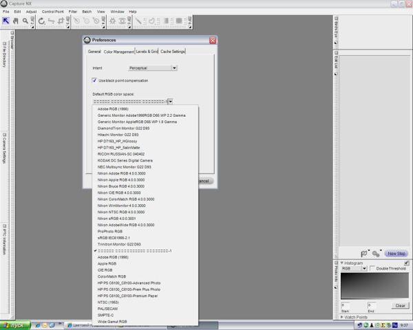413x330 pixels.
Task: Select the Neutral Control Point eyedropper
Action: (87, 21)
